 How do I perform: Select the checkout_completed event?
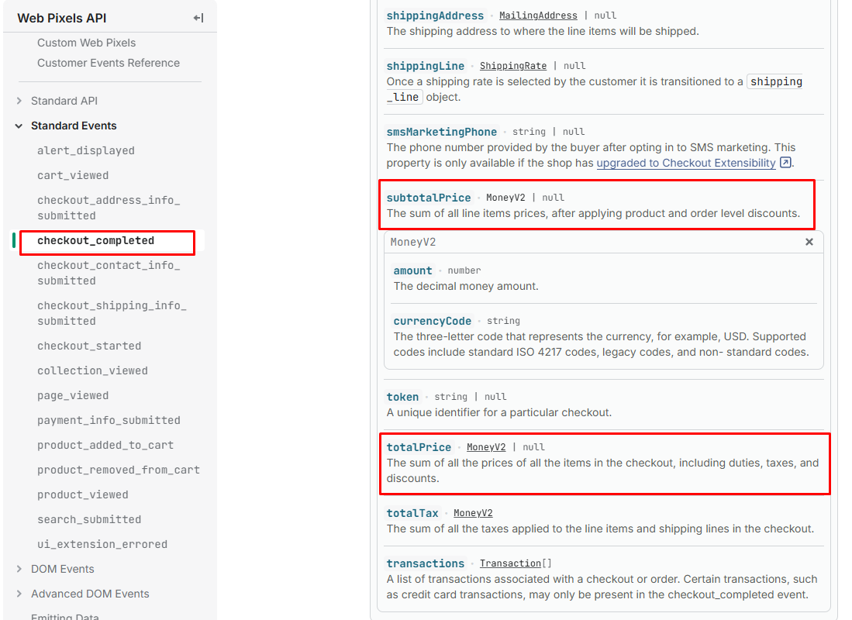click(x=95, y=241)
